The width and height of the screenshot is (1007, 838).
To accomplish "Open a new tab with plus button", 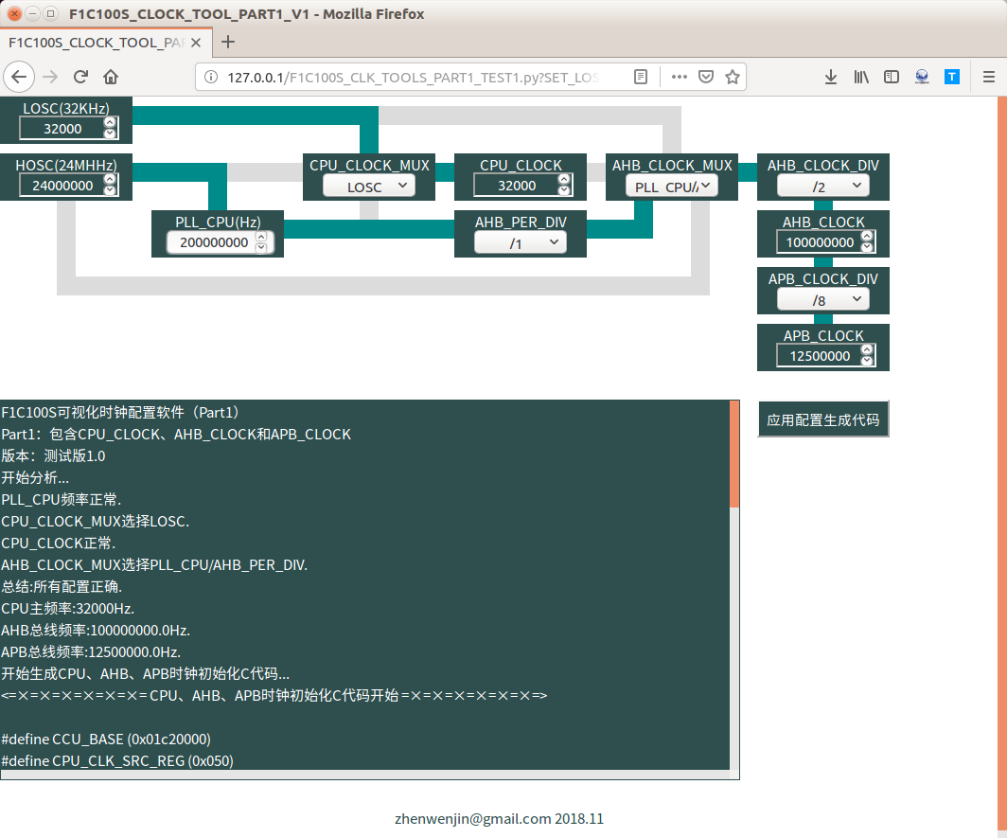I will (x=228, y=43).
